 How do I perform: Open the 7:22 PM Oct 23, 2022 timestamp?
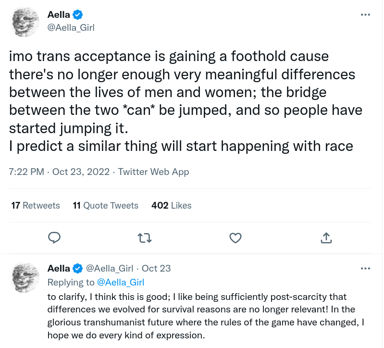(59, 172)
